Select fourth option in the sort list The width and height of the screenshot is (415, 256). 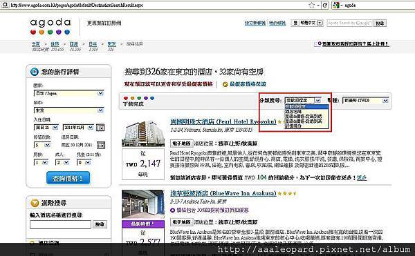306,121
